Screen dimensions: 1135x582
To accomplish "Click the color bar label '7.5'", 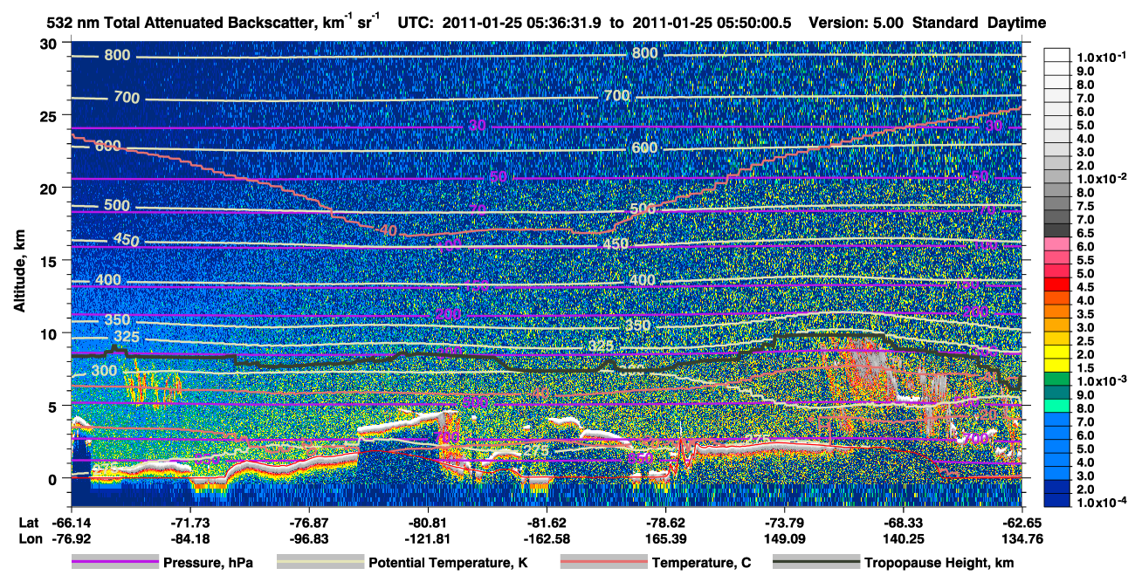I will pyautogui.click(x=1084, y=205).
